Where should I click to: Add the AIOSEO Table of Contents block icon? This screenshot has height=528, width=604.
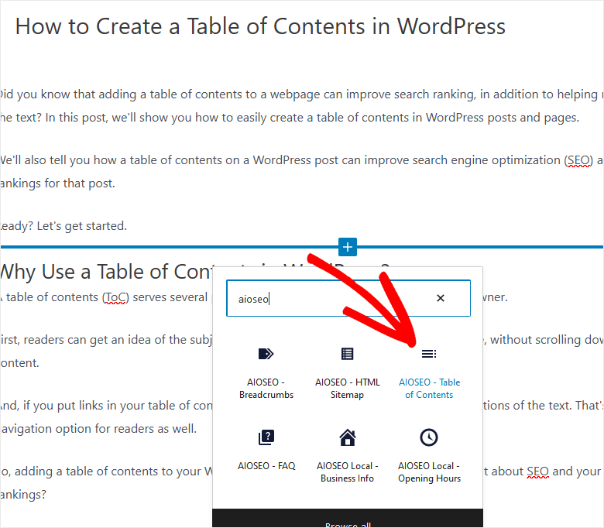[429, 354]
